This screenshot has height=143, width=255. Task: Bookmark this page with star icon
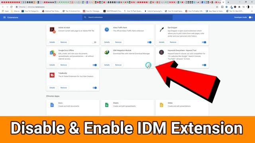point(217,7)
